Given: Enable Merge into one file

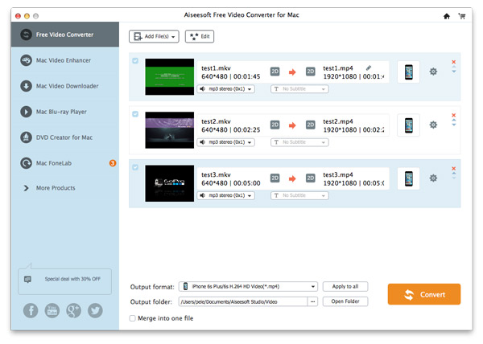Looking at the screenshot, I should 133,318.
